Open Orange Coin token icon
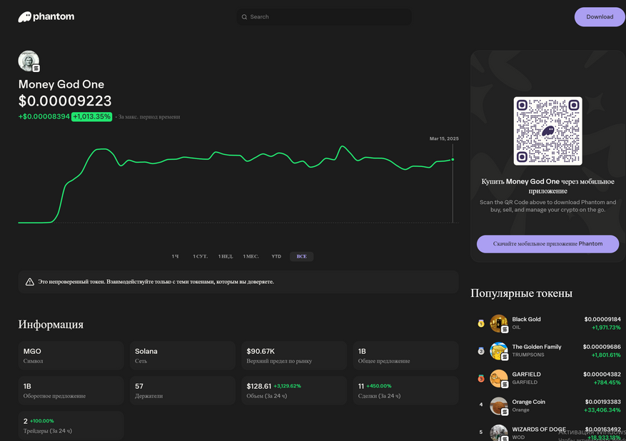Image resolution: width=626 pixels, height=441 pixels. (499, 406)
